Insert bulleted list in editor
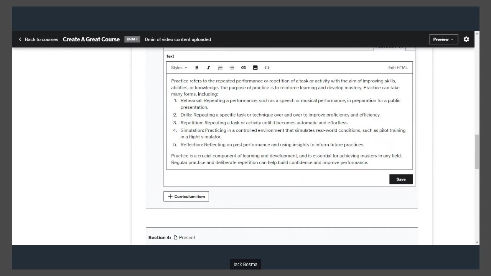This screenshot has width=491, height=276. (x=232, y=67)
